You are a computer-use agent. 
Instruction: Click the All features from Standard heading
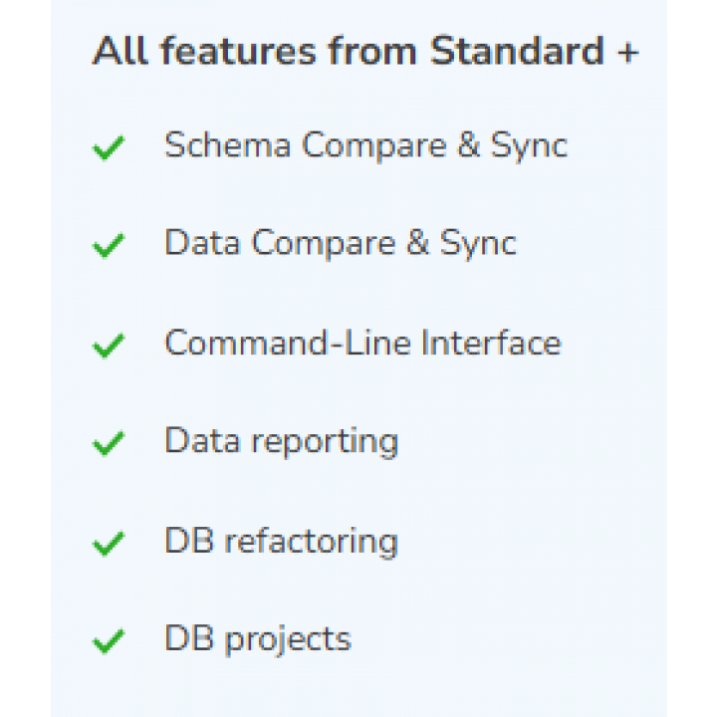[365, 51]
